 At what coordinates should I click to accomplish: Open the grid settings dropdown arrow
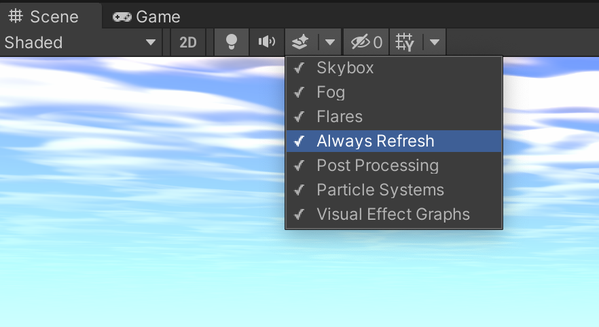(435, 43)
